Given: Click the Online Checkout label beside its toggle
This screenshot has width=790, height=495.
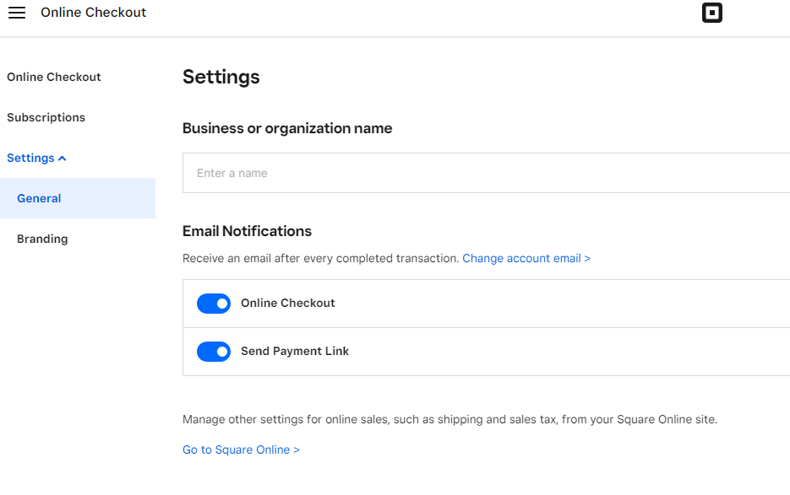Looking at the screenshot, I should (288, 303).
